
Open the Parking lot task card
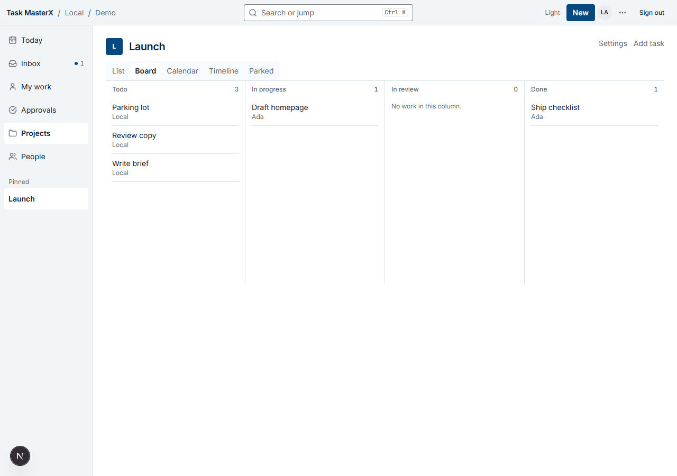point(175,112)
